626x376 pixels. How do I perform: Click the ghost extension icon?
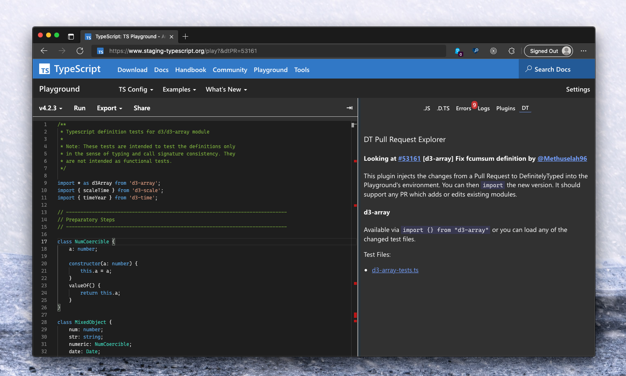pos(458,51)
